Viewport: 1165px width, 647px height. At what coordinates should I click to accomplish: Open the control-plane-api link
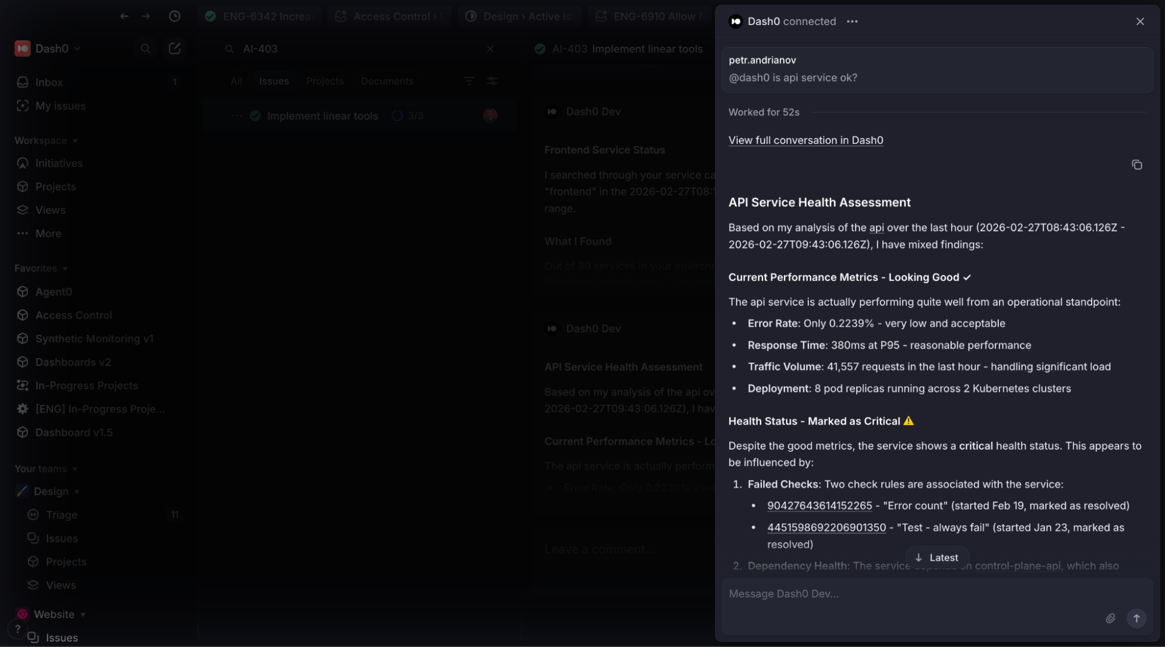(x=1018, y=565)
